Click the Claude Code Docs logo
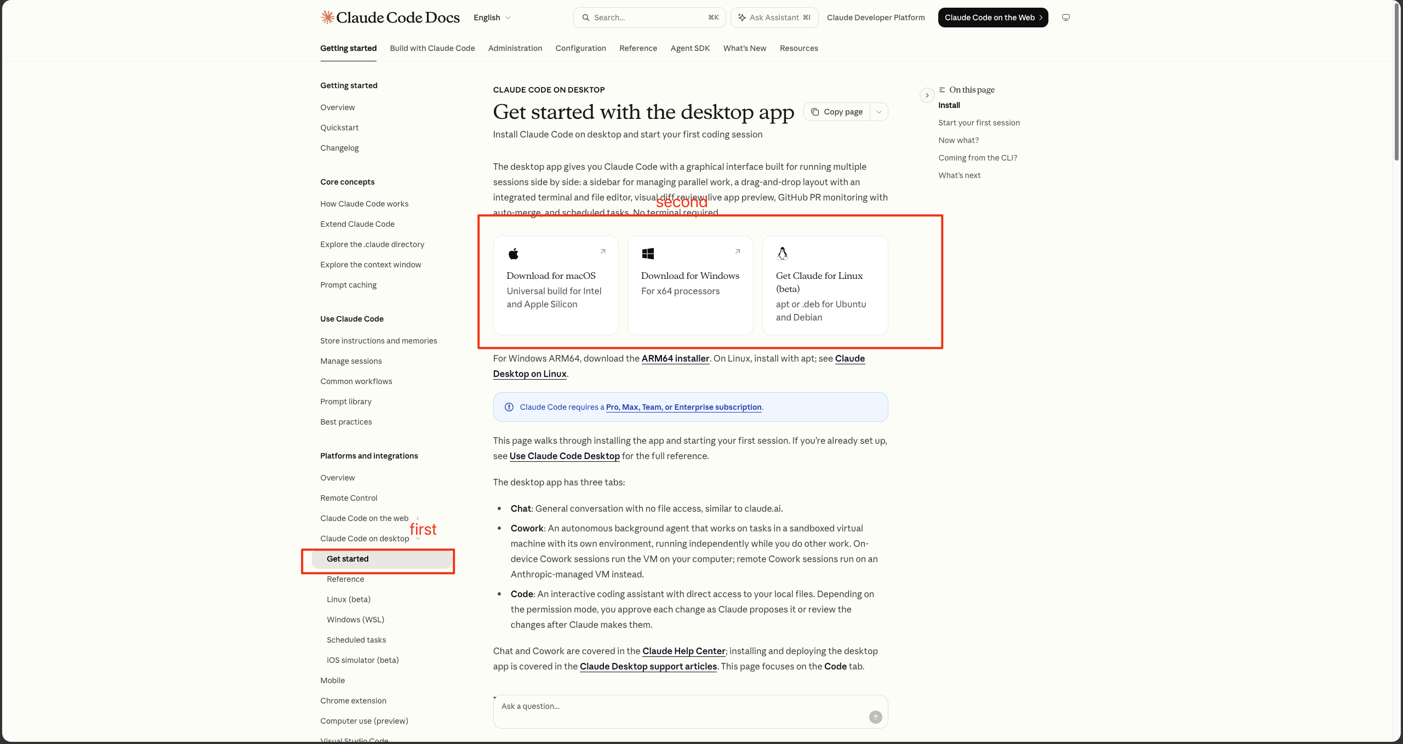The height and width of the screenshot is (744, 1403). coord(390,18)
